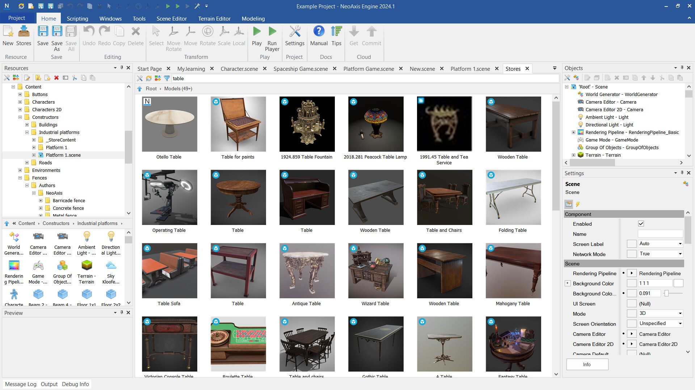
Task: Expand Terrain node in Objects tree
Action: coord(573,155)
